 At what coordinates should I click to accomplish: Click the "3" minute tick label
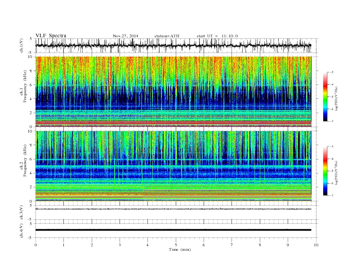(x=120, y=245)
